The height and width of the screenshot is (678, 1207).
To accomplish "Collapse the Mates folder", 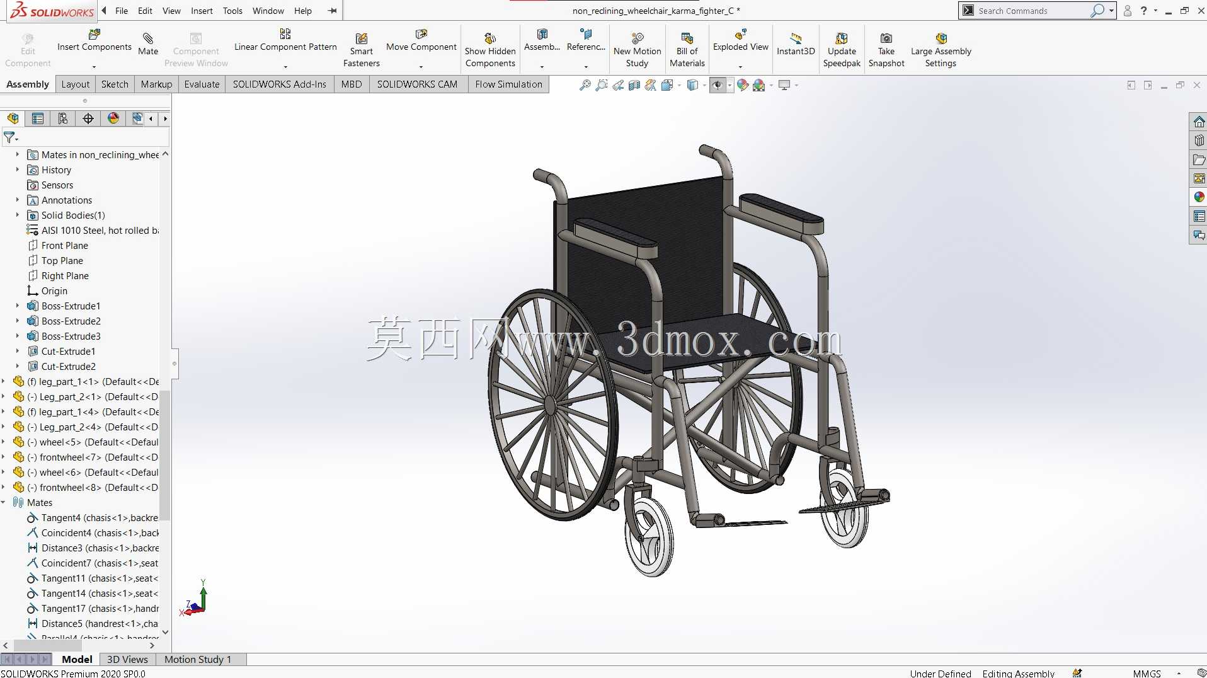I will 4,503.
